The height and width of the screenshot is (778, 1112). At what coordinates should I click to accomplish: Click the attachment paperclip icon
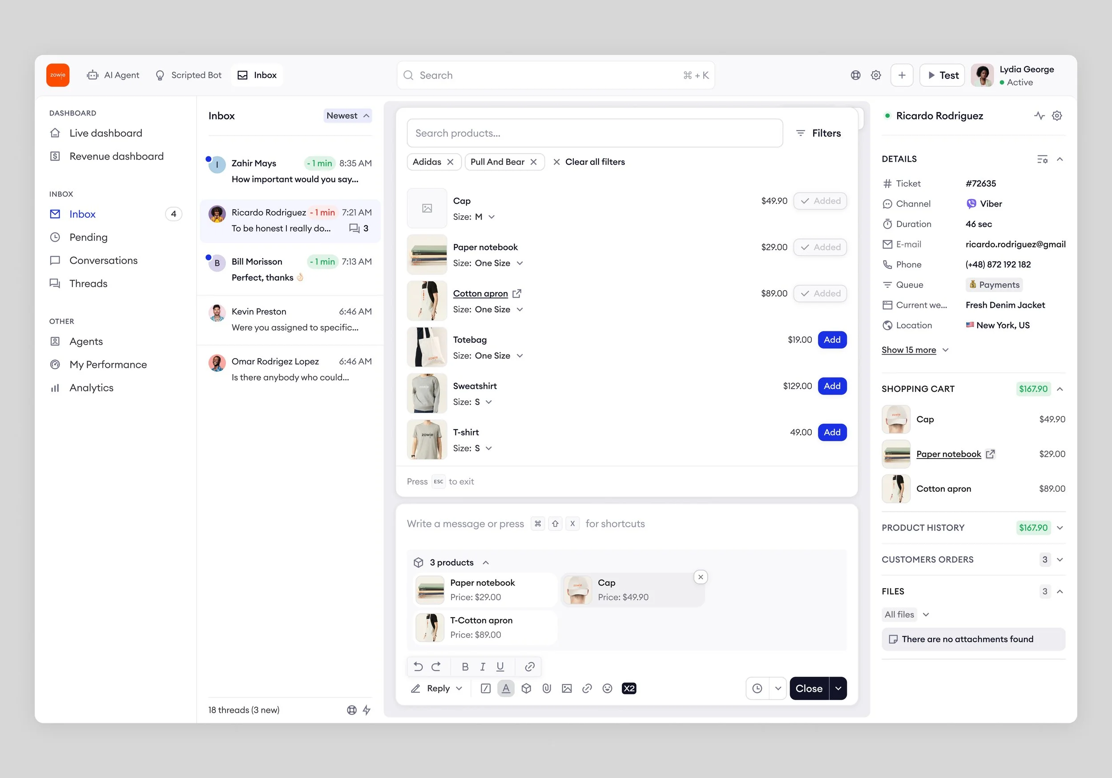546,689
